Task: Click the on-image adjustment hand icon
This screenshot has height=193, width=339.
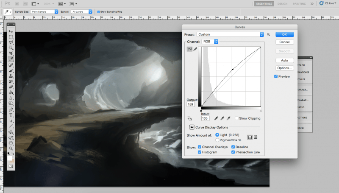Action: (x=189, y=119)
